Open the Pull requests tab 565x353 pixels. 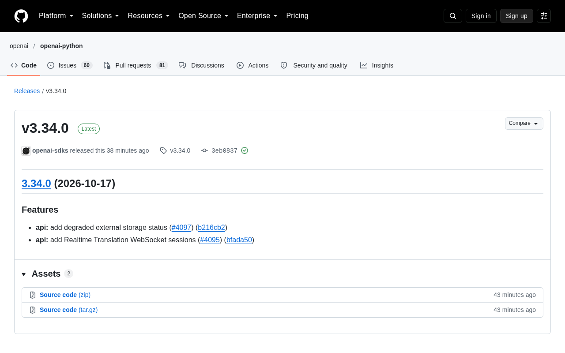click(x=136, y=65)
